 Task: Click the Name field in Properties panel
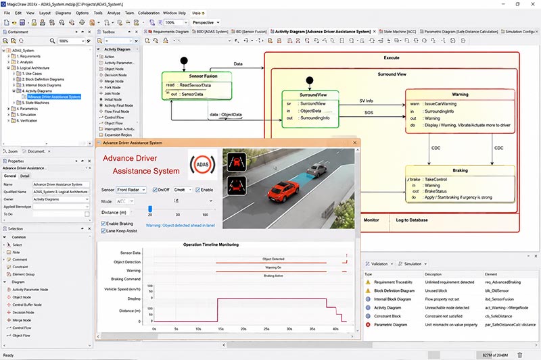tap(61, 184)
